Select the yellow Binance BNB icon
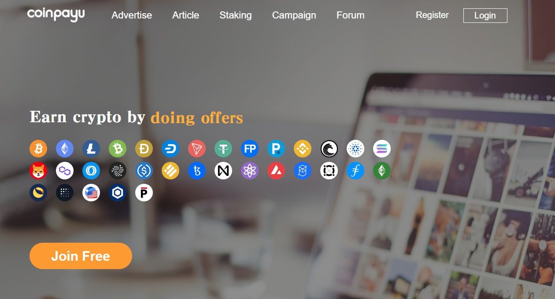The width and height of the screenshot is (555, 299). (x=303, y=149)
